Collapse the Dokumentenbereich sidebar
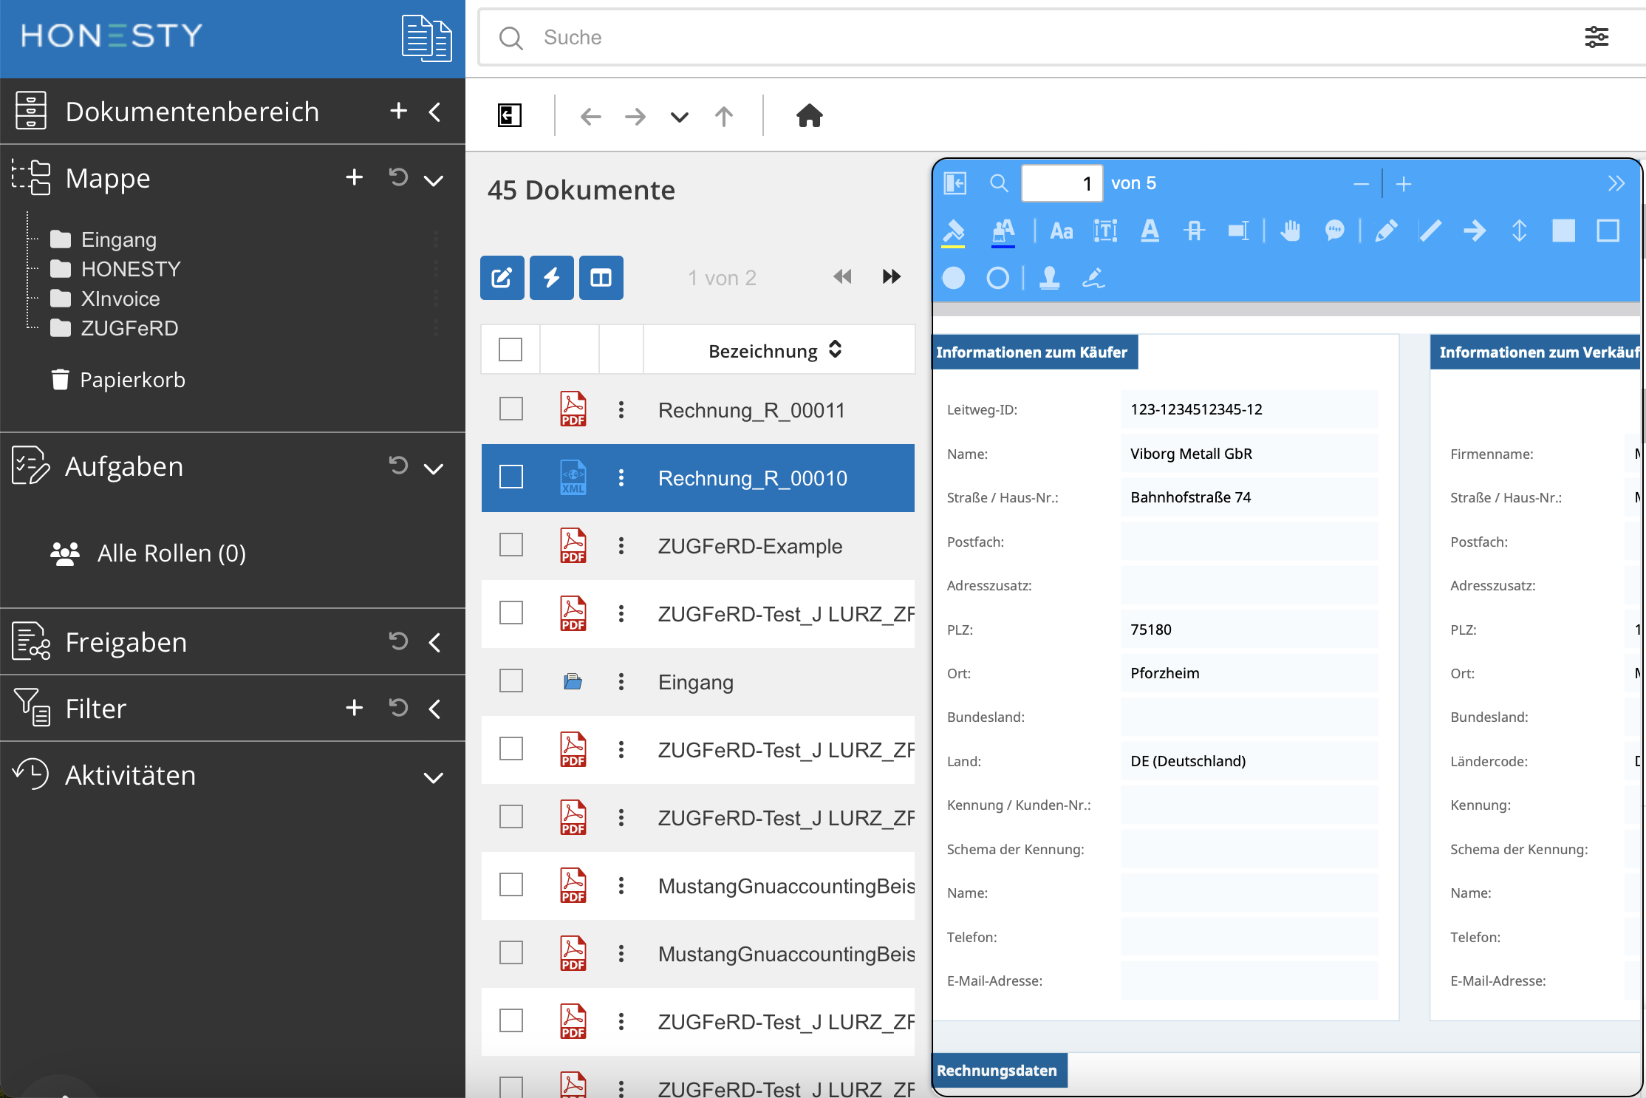 (434, 112)
